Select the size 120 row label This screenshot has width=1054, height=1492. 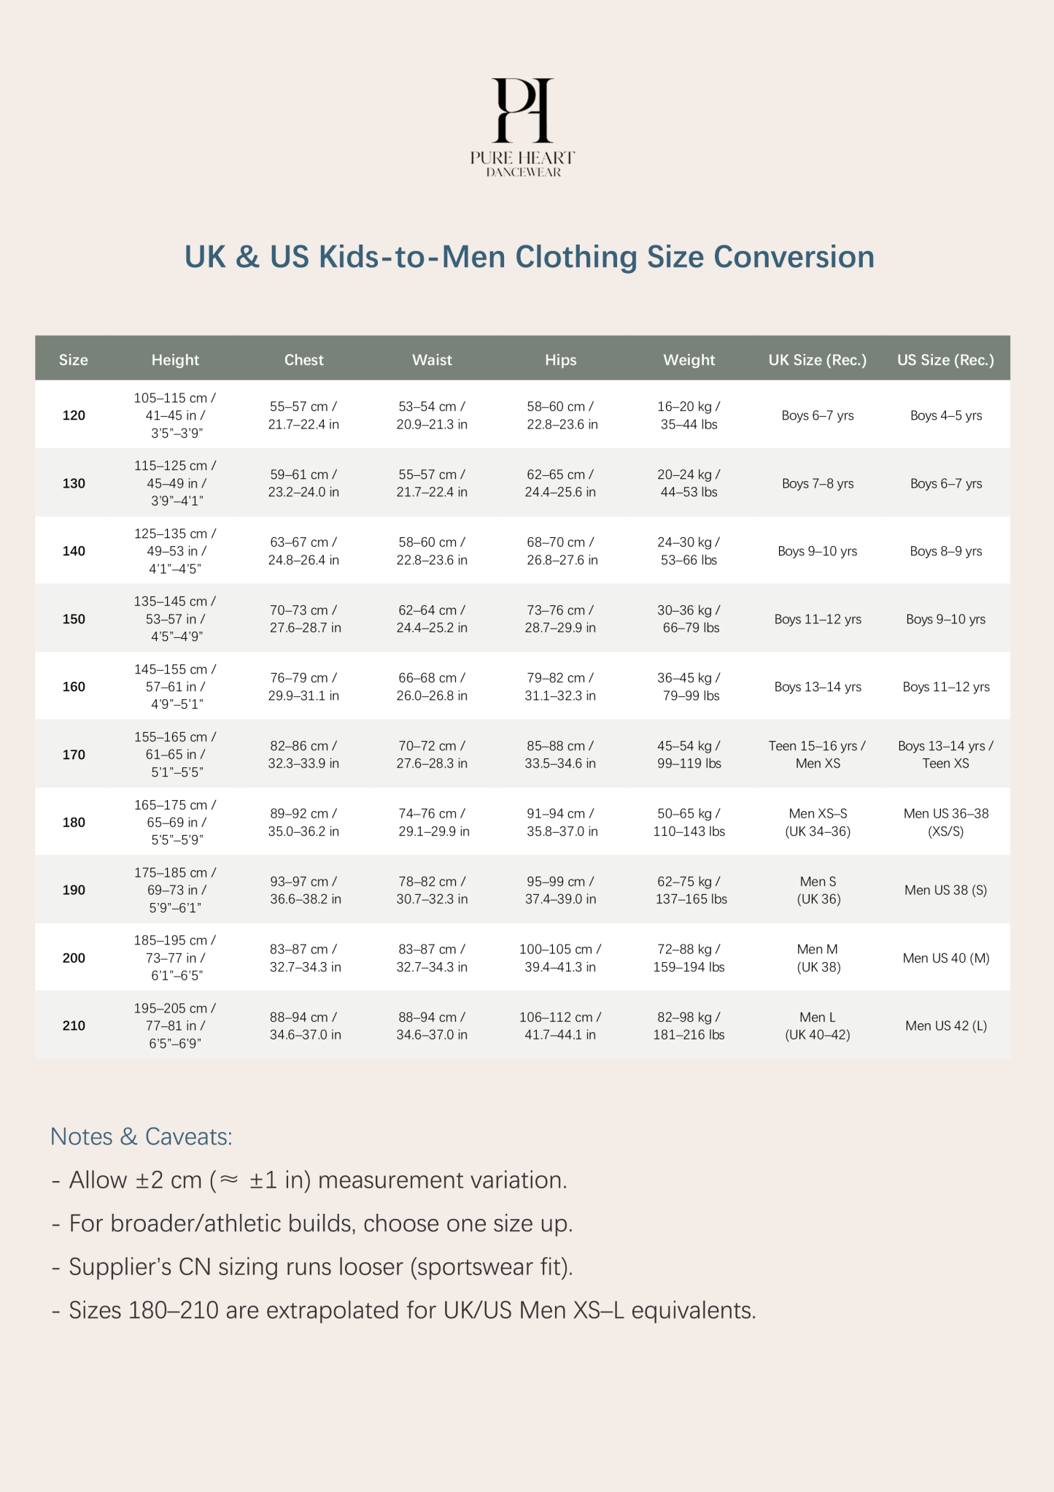pyautogui.click(x=74, y=415)
